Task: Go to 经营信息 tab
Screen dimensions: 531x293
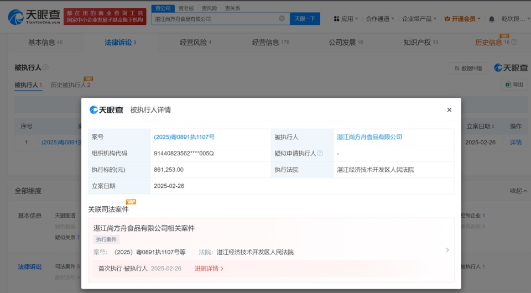Action: click(x=270, y=43)
